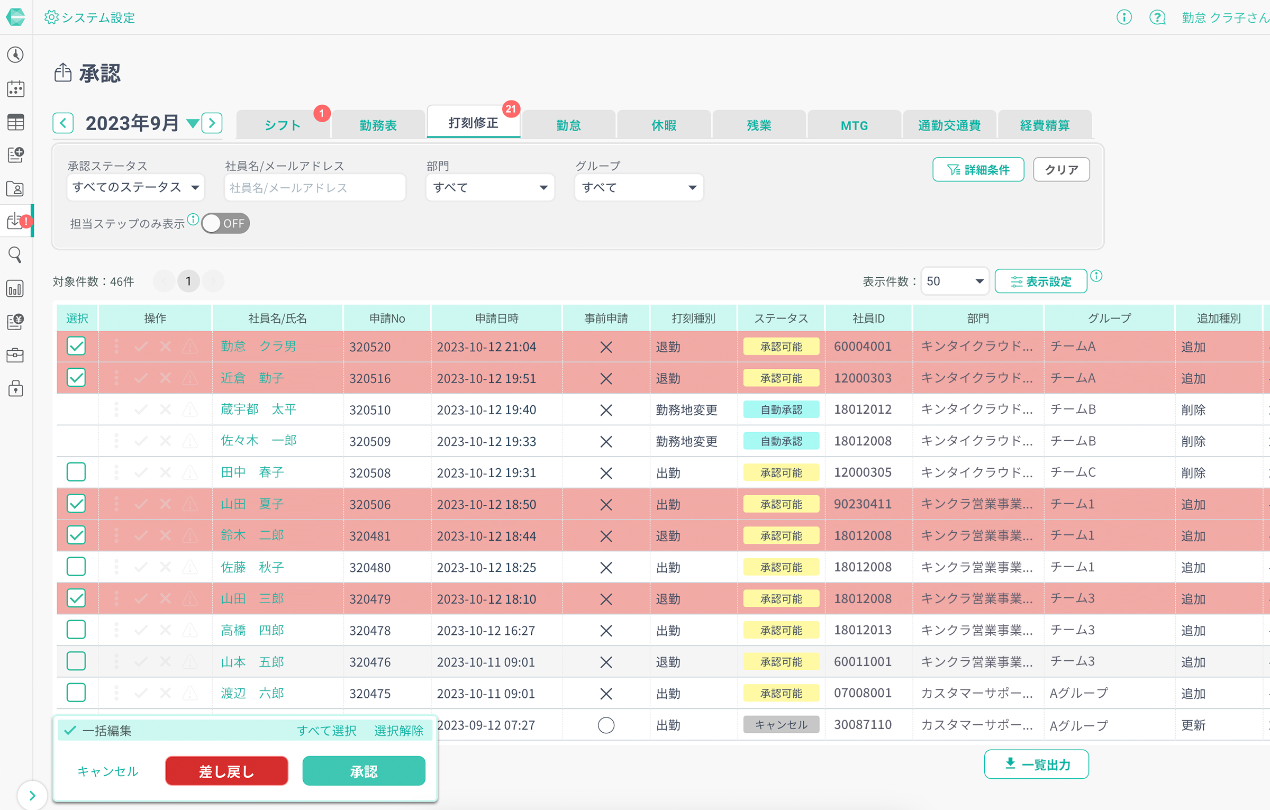
Task: Open the 承認ステータス dropdown
Action: click(x=136, y=187)
